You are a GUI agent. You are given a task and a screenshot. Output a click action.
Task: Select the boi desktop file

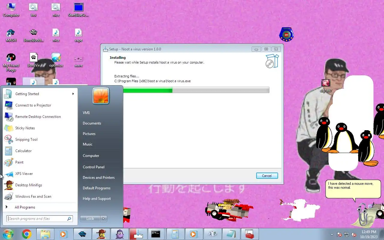pos(33,10)
